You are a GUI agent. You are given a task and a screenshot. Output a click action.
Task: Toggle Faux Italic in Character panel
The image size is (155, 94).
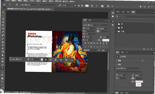[88, 43]
